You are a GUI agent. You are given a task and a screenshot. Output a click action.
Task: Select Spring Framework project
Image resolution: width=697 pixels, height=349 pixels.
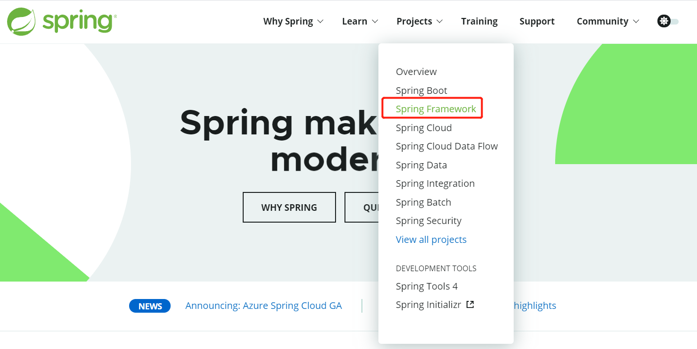point(436,109)
